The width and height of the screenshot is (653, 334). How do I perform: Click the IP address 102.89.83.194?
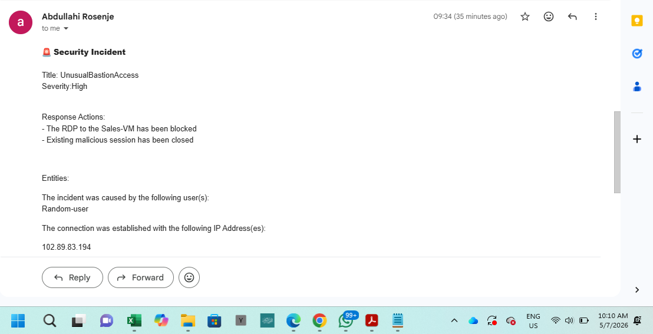[x=66, y=247]
